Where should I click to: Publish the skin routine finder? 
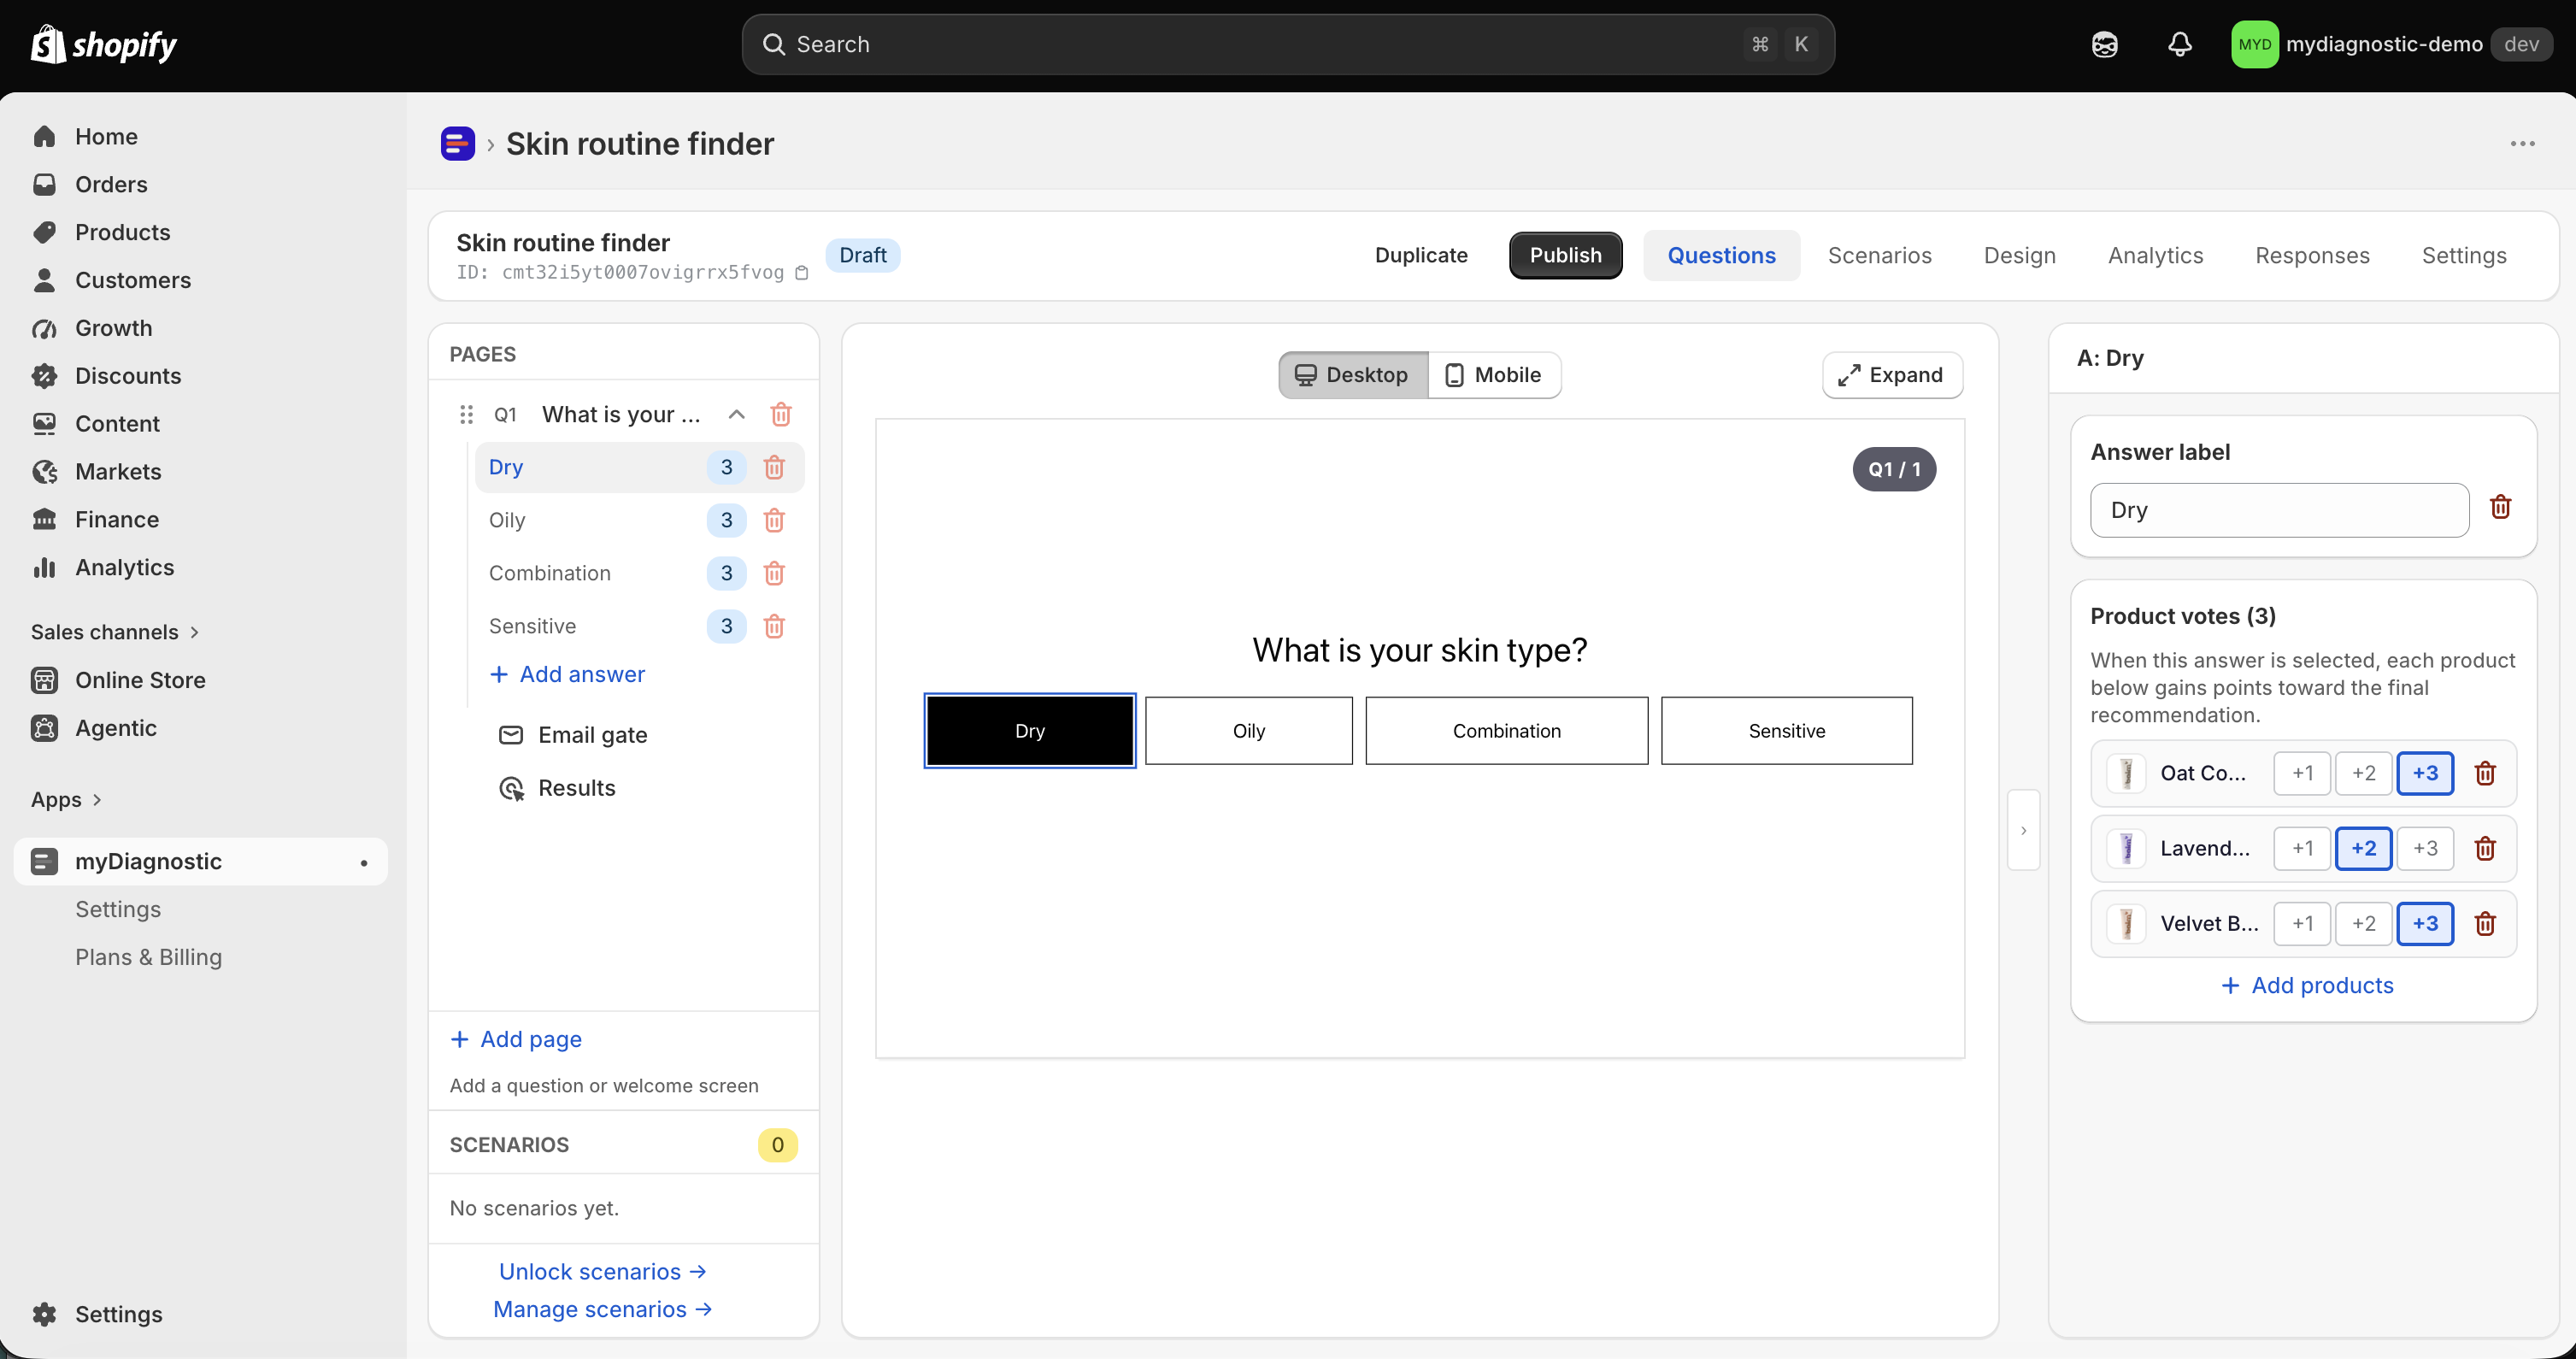[1565, 255]
